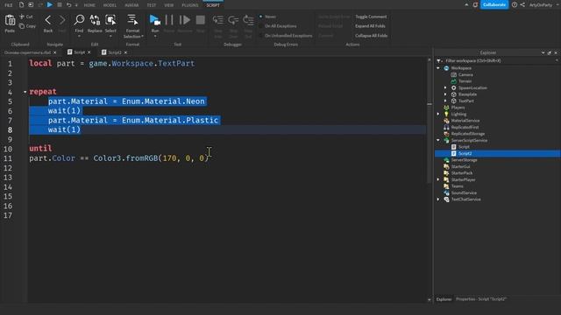Expand Baseplate in Explorer
561x315 pixels.
[445, 94]
